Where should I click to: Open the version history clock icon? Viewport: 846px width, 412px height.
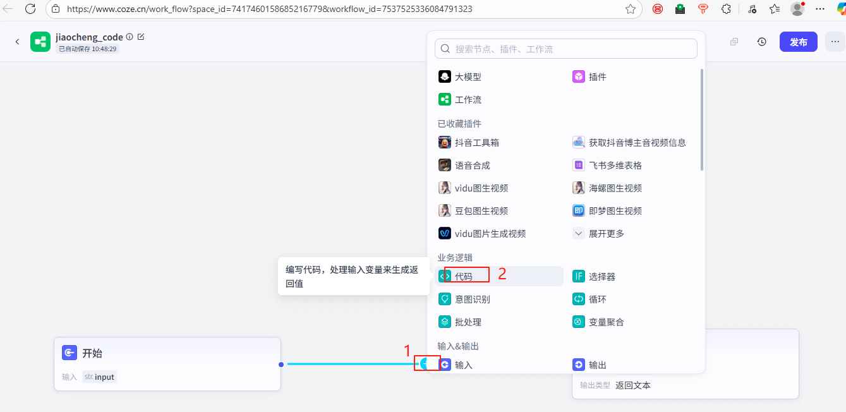762,42
